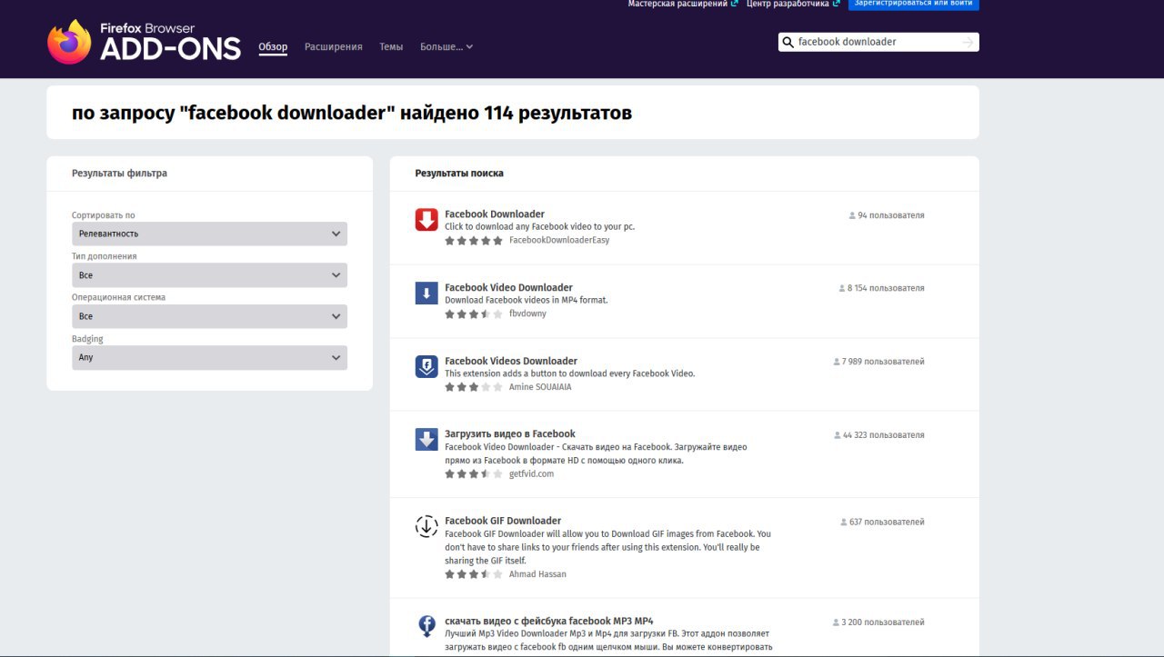Screen dimensions: 1164x657
Task: Open Facebook Video Downloader blue icon
Action: click(x=426, y=293)
